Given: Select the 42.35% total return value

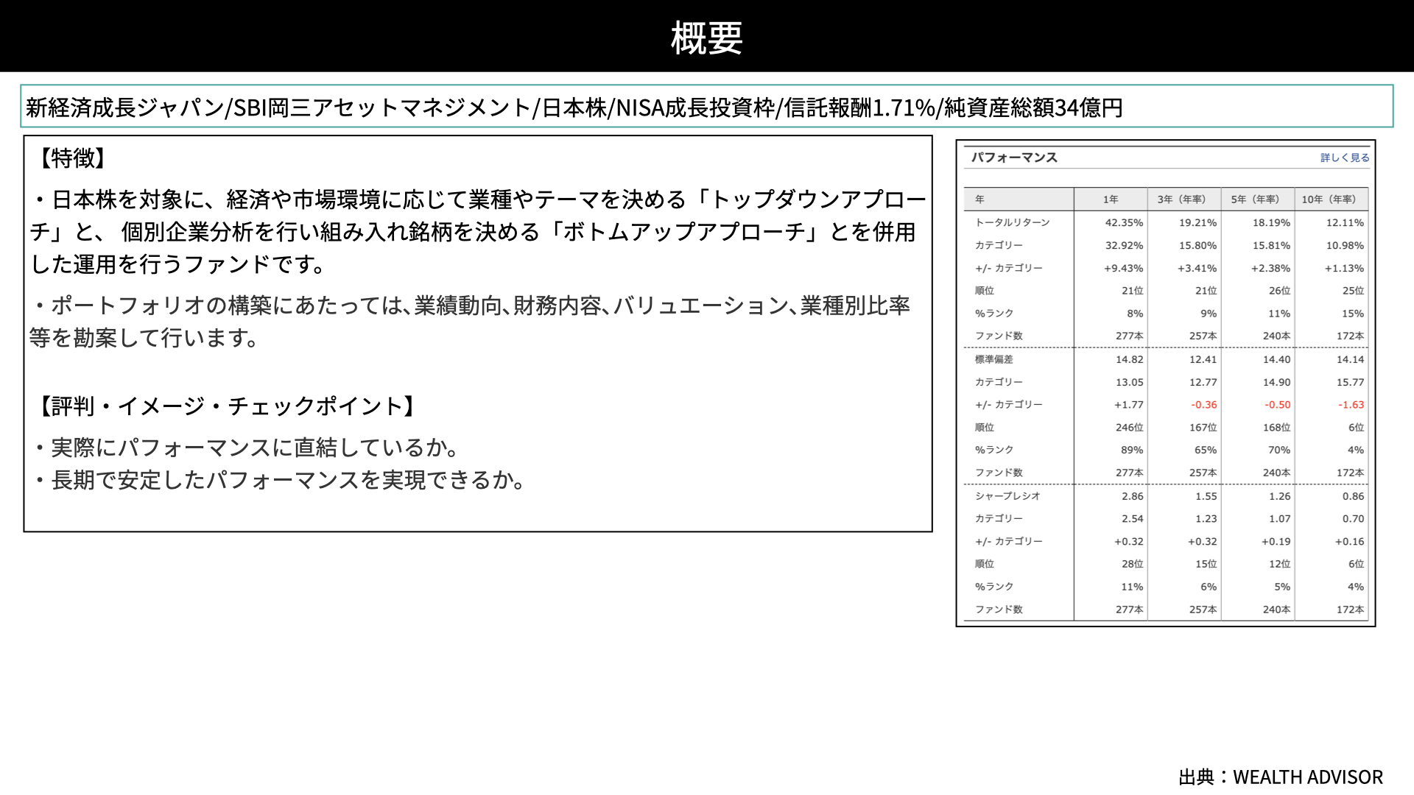Looking at the screenshot, I should click(1124, 222).
